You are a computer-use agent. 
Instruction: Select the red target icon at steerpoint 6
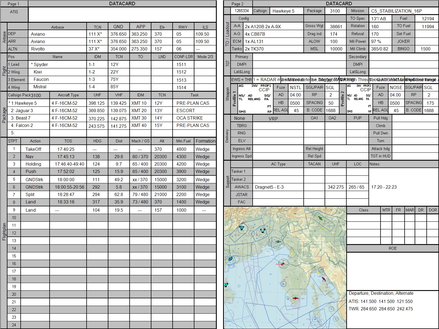pos(324,279)
